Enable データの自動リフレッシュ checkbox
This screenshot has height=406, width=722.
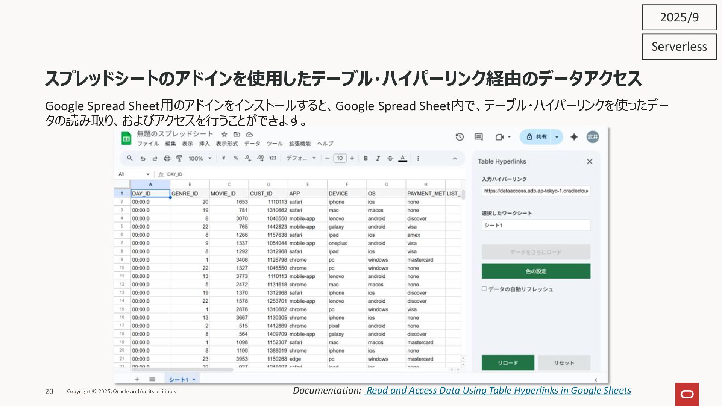pyautogui.click(x=484, y=289)
